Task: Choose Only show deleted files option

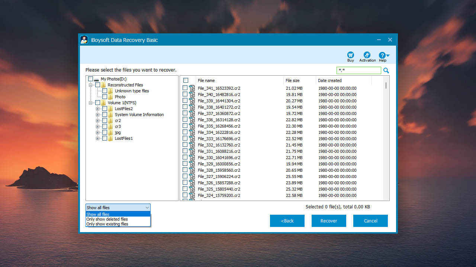Action: [107, 219]
